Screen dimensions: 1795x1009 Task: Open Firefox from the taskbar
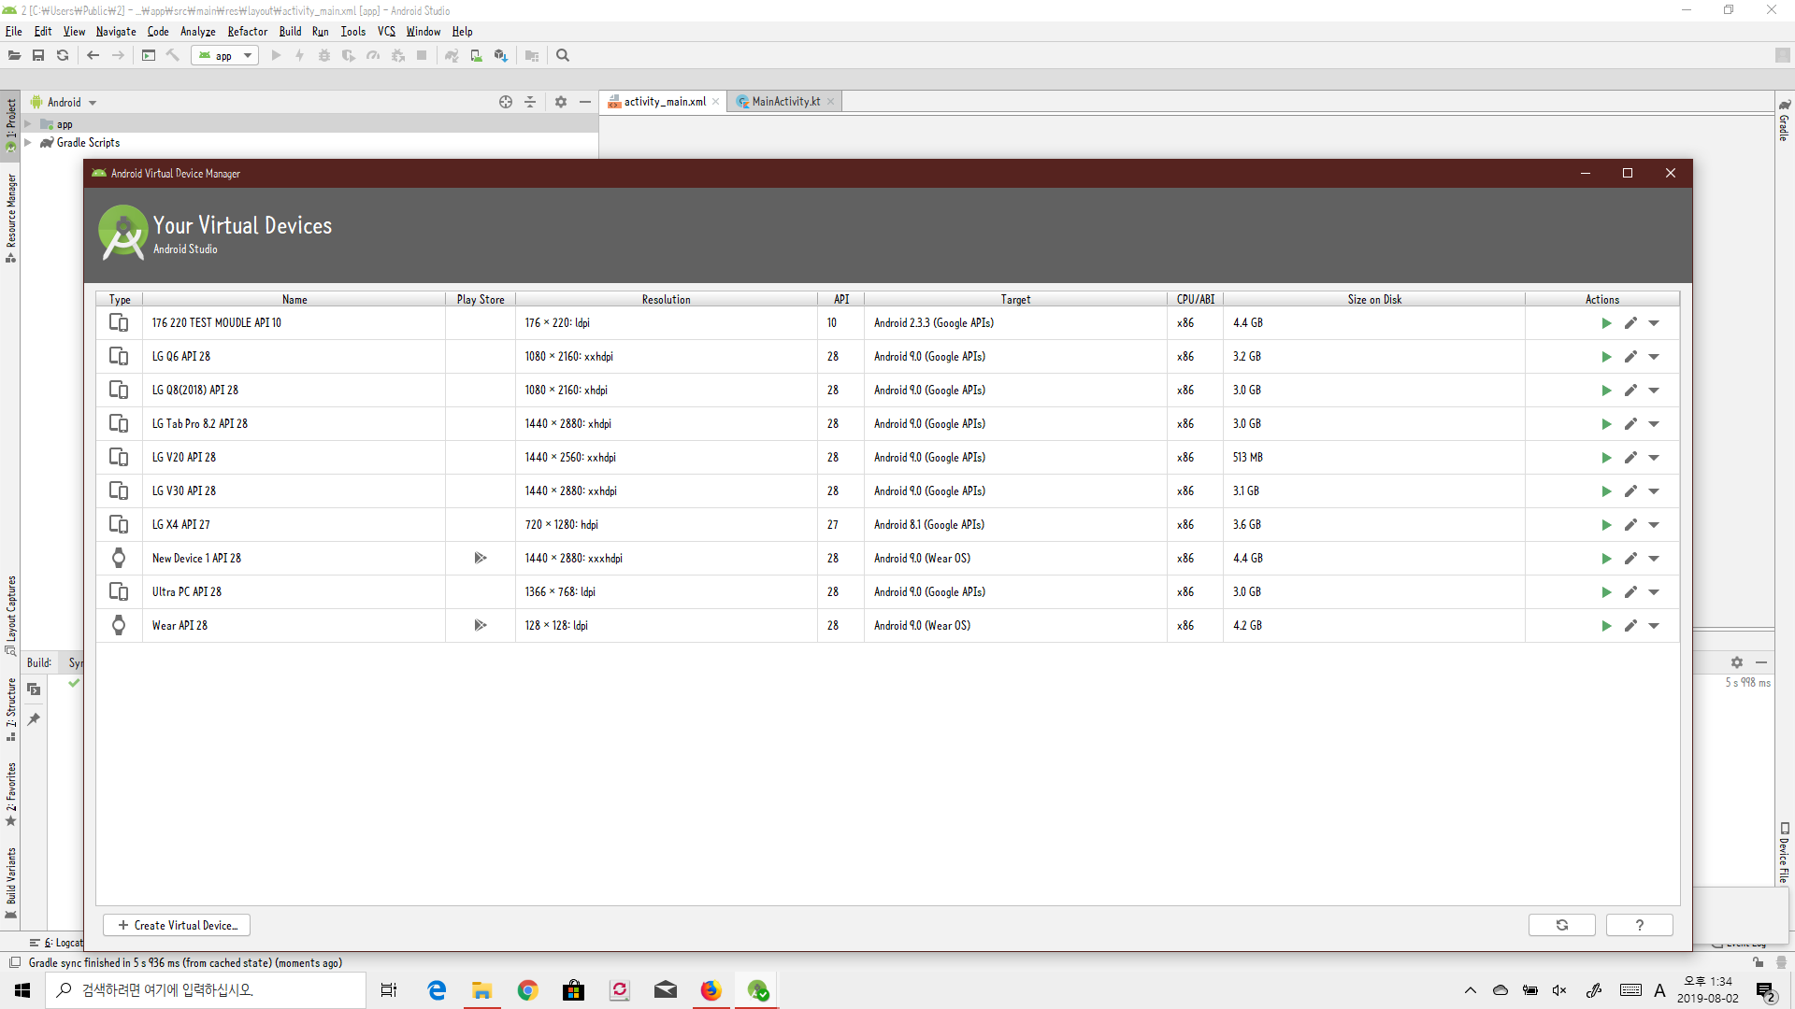[x=711, y=990]
